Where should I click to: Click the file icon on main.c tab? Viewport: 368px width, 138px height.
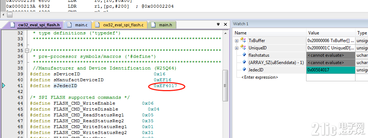pyautogui.click(x=69, y=25)
